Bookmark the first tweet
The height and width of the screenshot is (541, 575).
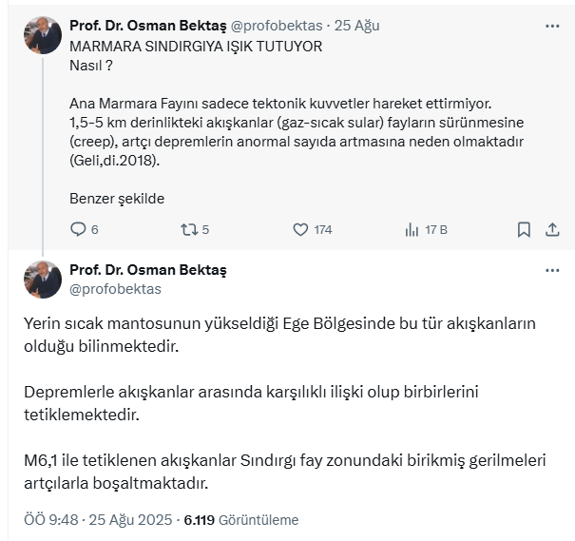(524, 229)
